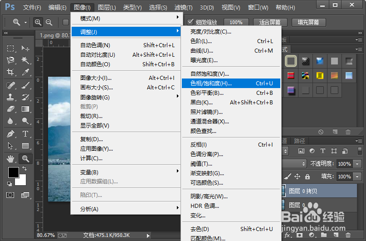366x241 pixels.
Task: Select the Hand tool
Action: tap(10, 159)
